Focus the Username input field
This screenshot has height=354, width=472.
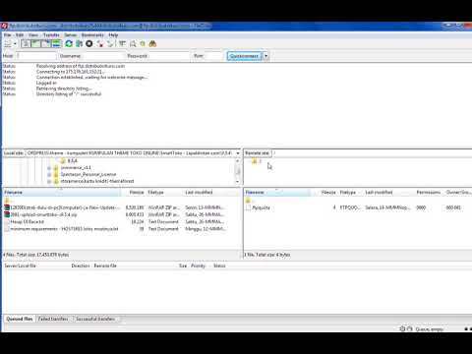pos(103,56)
